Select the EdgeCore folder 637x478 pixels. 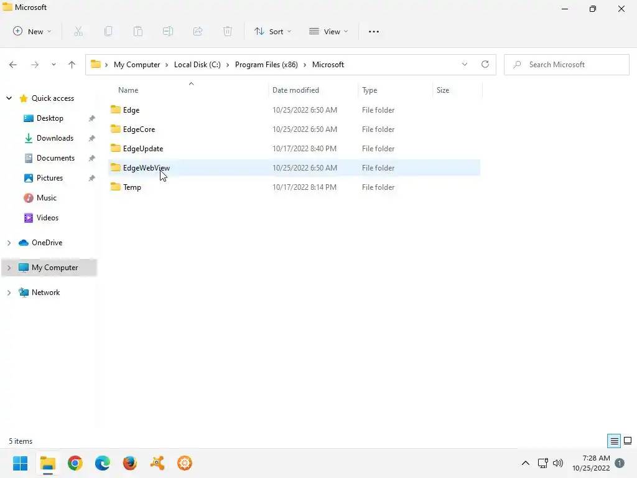[x=139, y=129]
